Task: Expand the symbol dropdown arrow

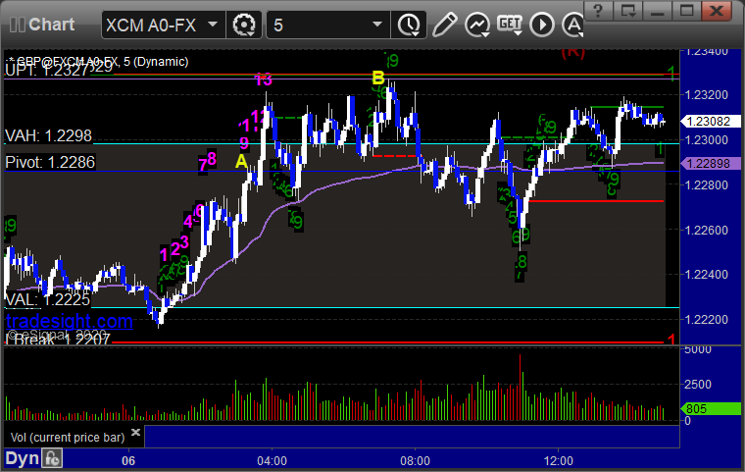Action: pos(213,24)
